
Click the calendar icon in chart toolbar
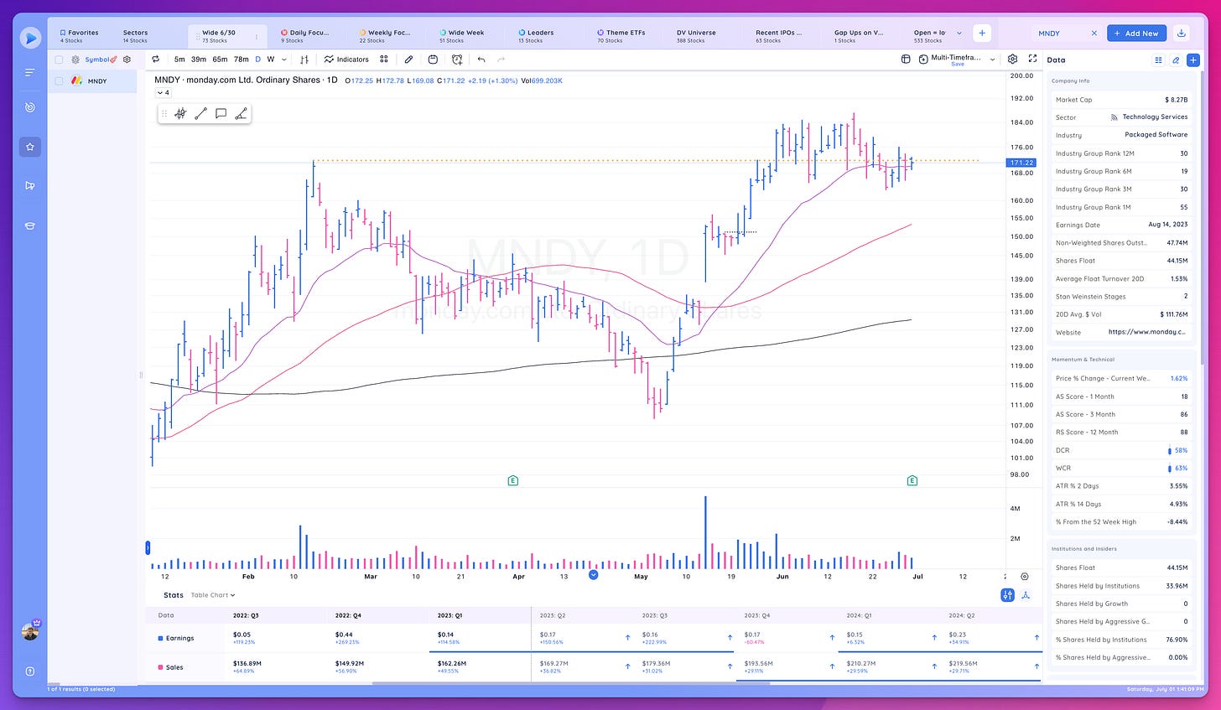(433, 60)
